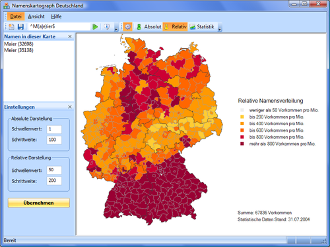Open the info balloon icon
The image size is (330, 247).
click(107, 27)
